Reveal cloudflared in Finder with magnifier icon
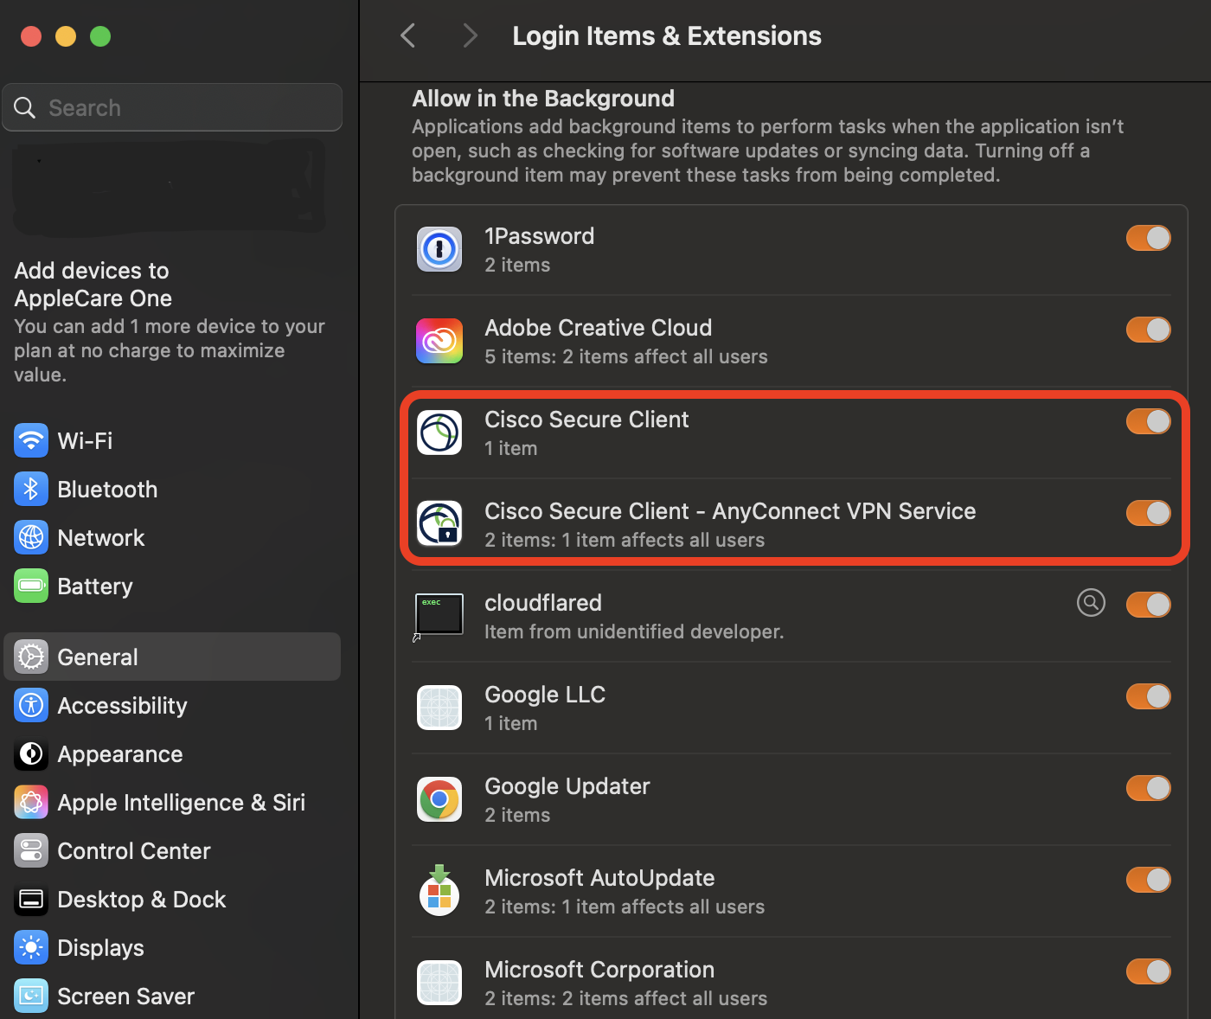This screenshot has height=1019, width=1211. tap(1091, 602)
